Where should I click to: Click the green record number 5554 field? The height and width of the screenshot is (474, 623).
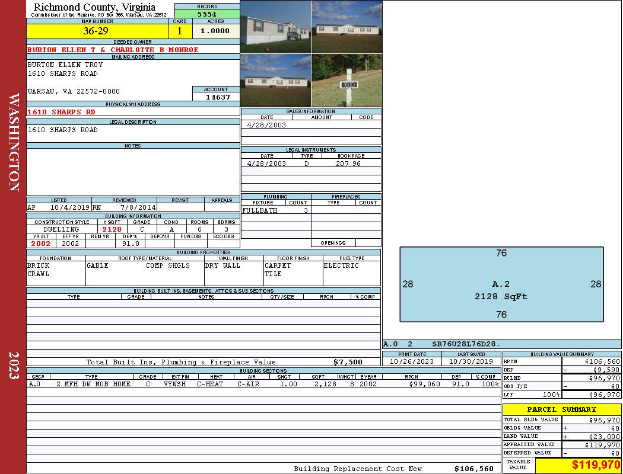point(207,14)
